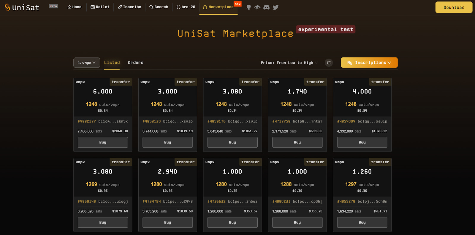Buy the 1,260 vmpx listing

click(362, 223)
